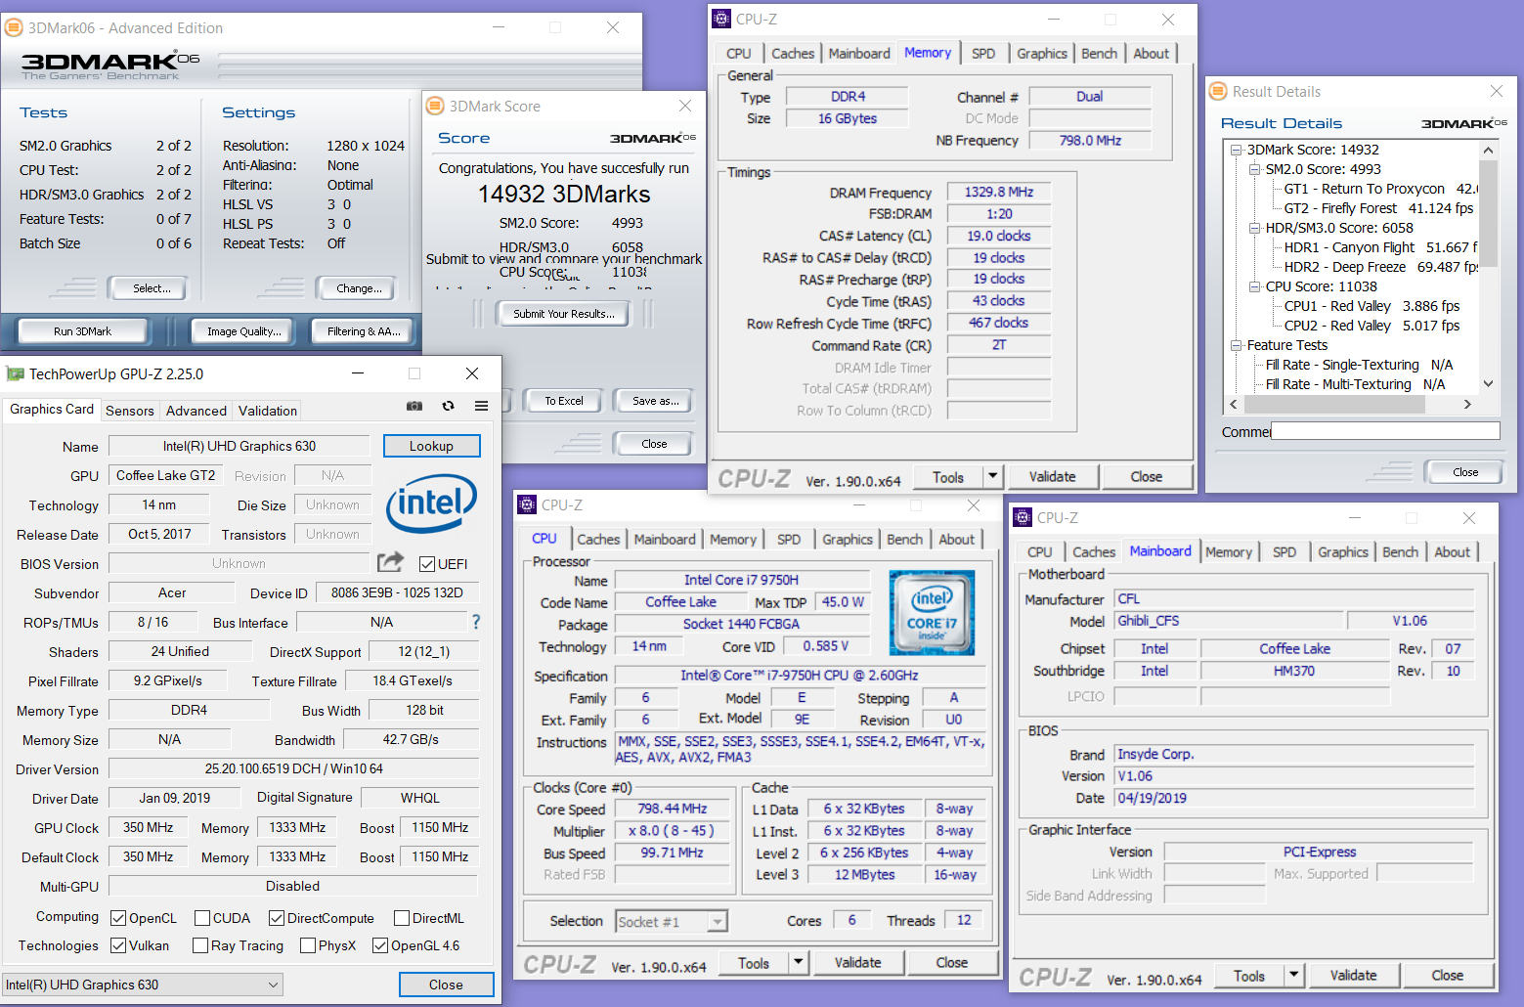1524x1007 pixels.
Task: Open the Socket #1 selection dropdown
Action: 672,921
